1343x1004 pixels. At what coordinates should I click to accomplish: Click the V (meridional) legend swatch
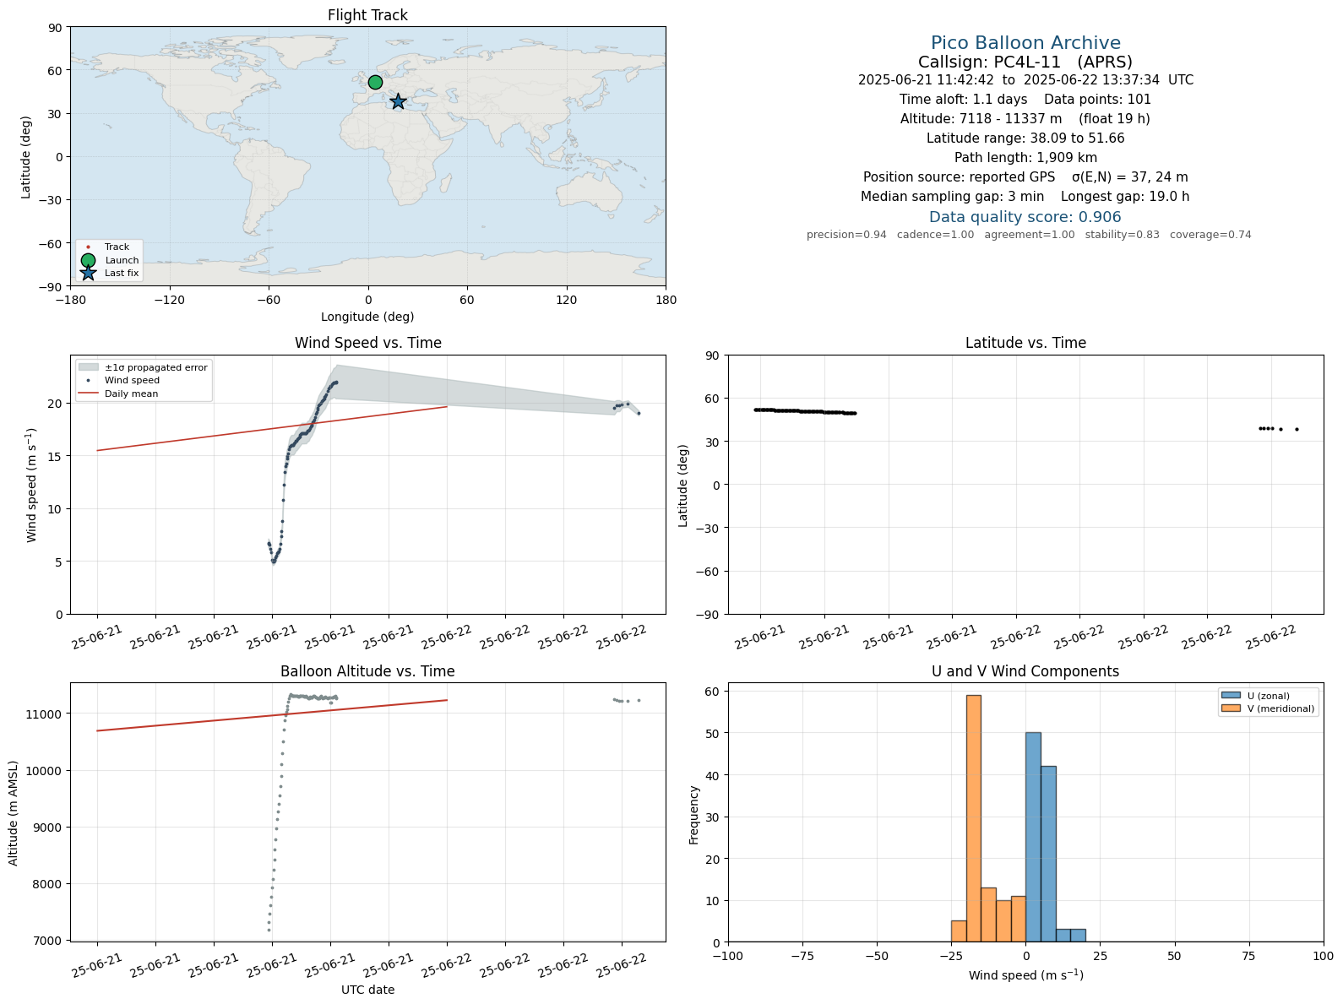[x=1231, y=708]
